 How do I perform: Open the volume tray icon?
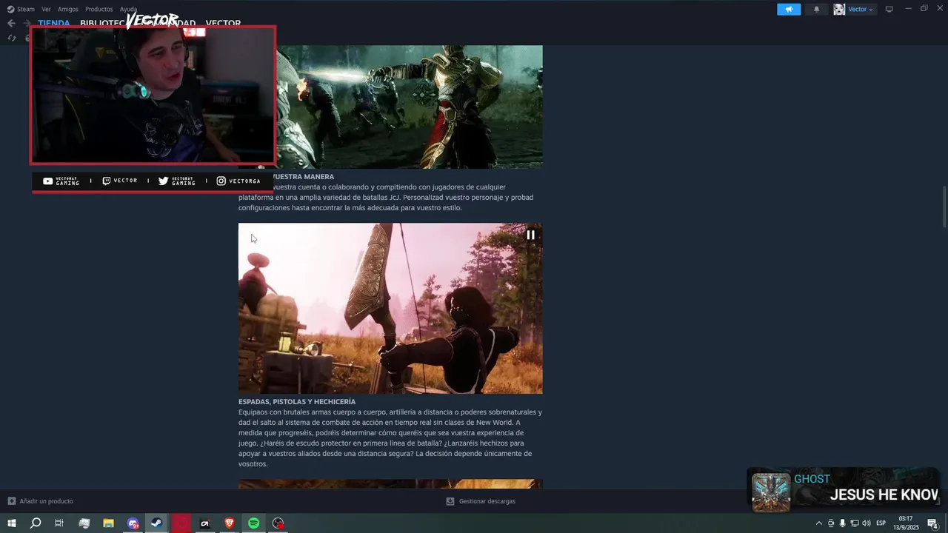[866, 523]
